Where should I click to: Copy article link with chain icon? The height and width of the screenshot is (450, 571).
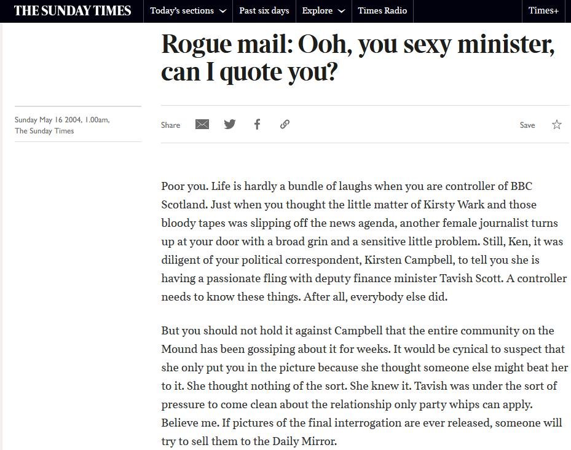pos(285,124)
